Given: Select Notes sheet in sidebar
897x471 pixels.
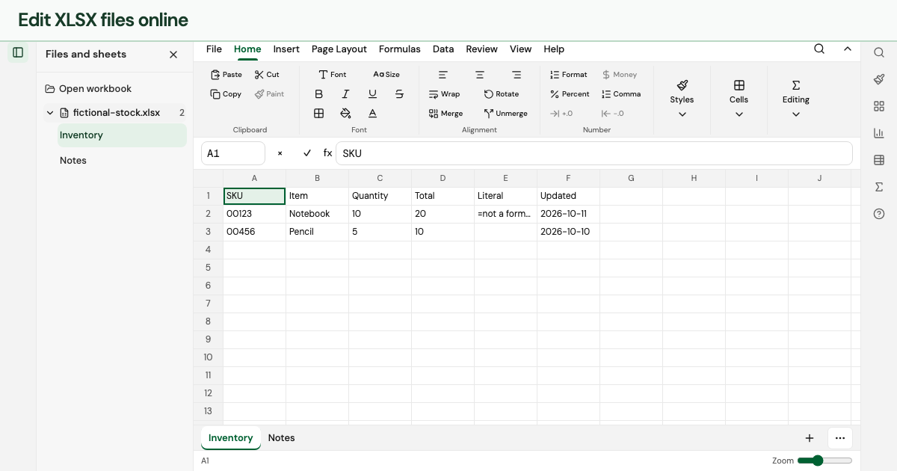Looking at the screenshot, I should pyautogui.click(x=122, y=161).
